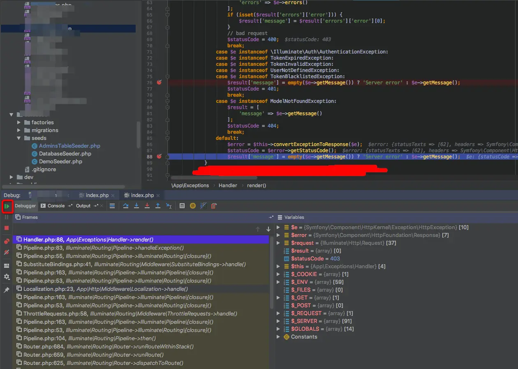518x369 pixels.
Task: Open Evaluate Expression calculator icon
Action: tap(182, 206)
